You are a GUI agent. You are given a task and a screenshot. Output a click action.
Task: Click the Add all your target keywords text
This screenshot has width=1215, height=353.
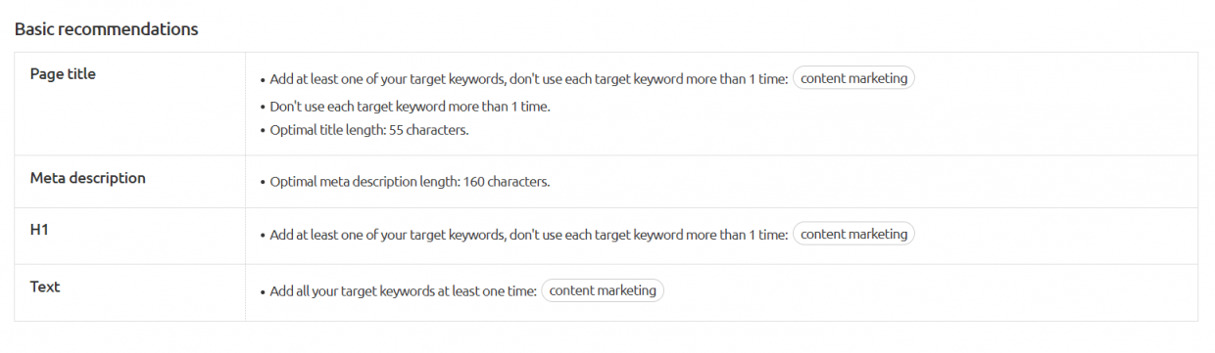pyautogui.click(x=403, y=291)
